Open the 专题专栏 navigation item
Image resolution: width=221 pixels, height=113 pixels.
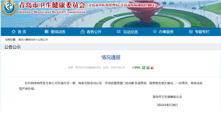click(202, 32)
